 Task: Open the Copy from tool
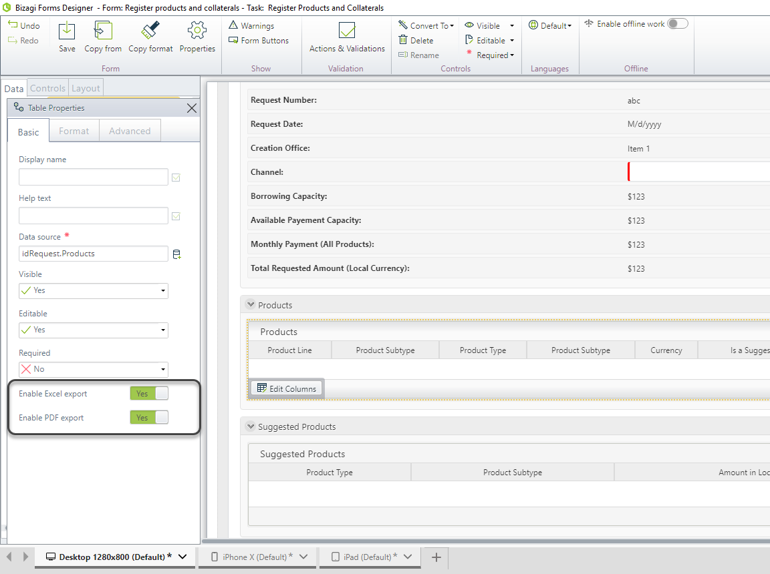click(x=103, y=31)
